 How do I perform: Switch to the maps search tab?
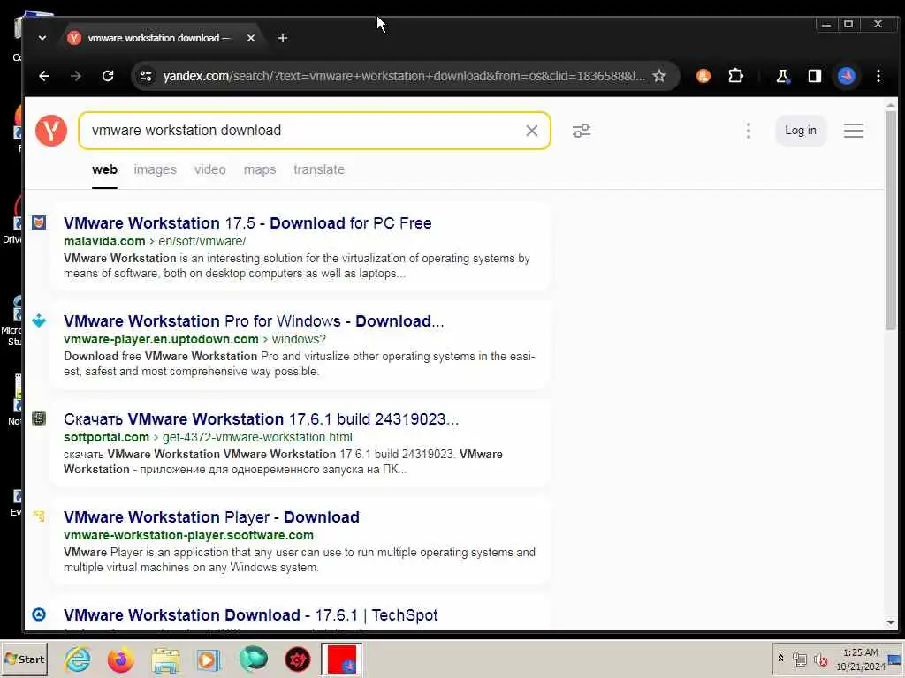point(260,169)
